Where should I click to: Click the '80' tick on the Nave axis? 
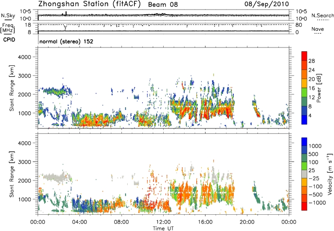coord(299,25)
